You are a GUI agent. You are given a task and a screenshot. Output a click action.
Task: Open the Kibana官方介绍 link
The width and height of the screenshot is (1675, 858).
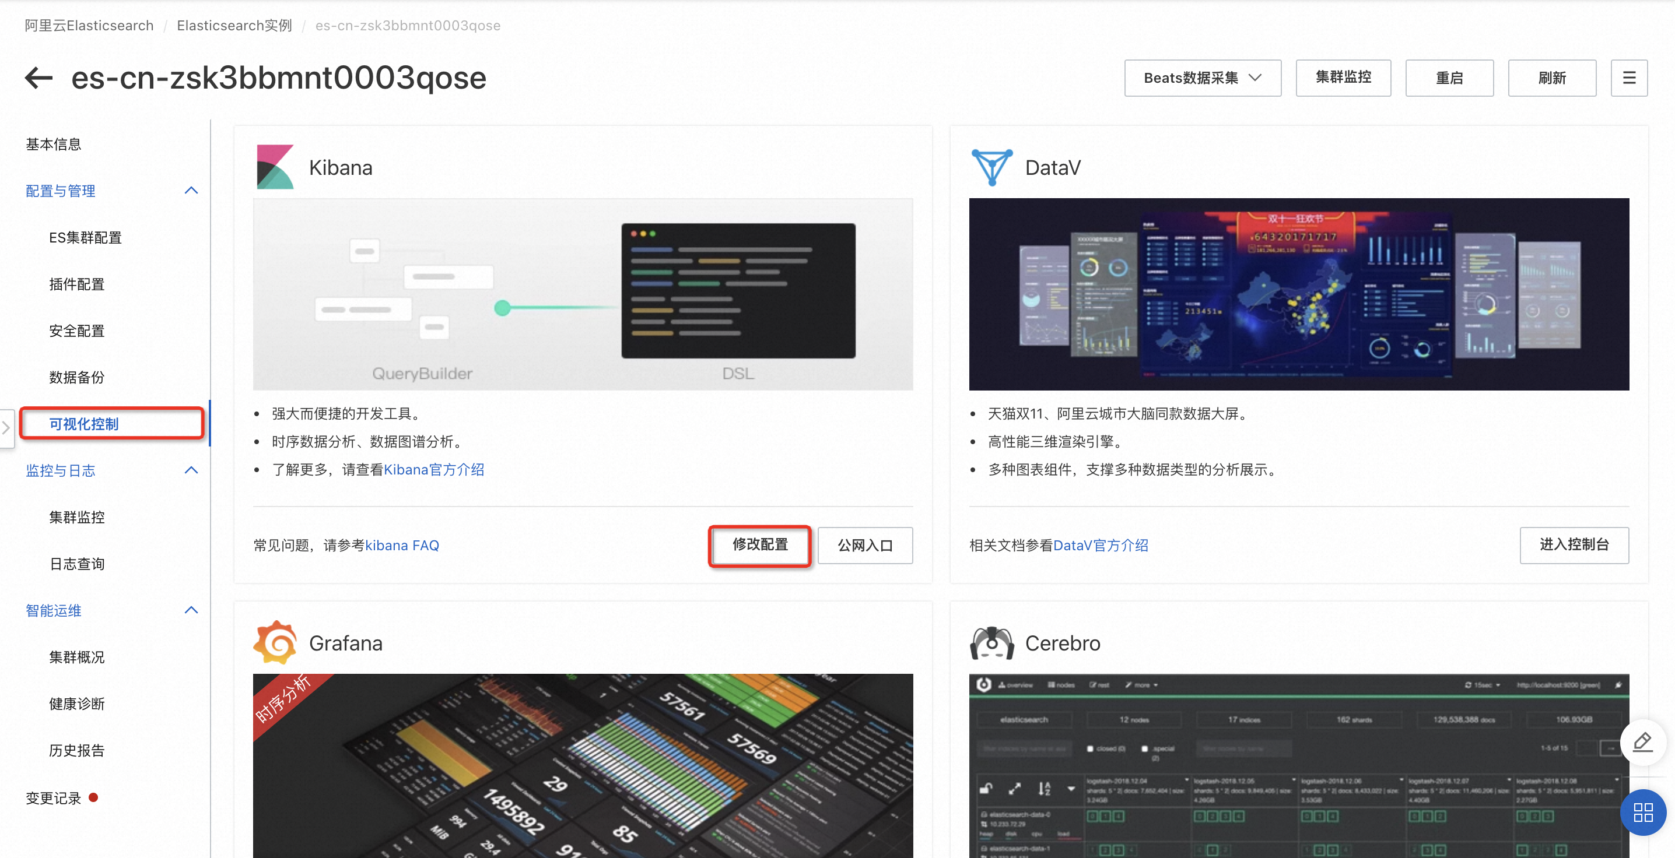(434, 469)
